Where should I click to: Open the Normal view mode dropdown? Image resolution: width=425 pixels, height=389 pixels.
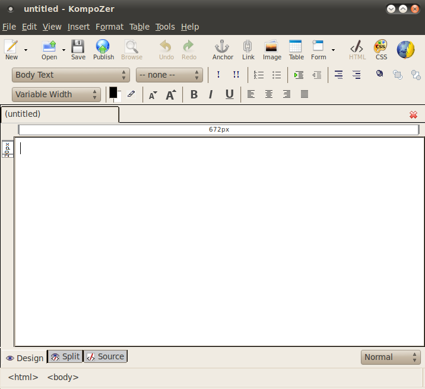391,357
